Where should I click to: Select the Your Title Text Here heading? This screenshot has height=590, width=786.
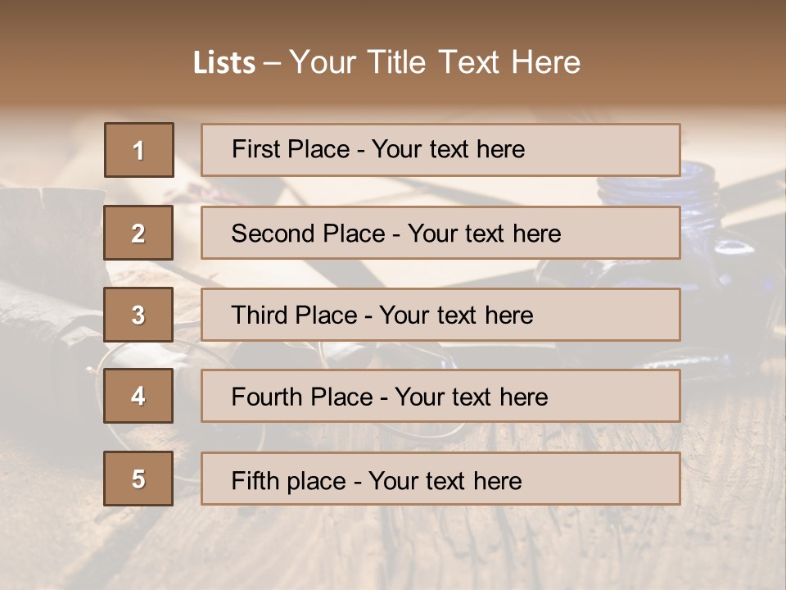pos(435,62)
